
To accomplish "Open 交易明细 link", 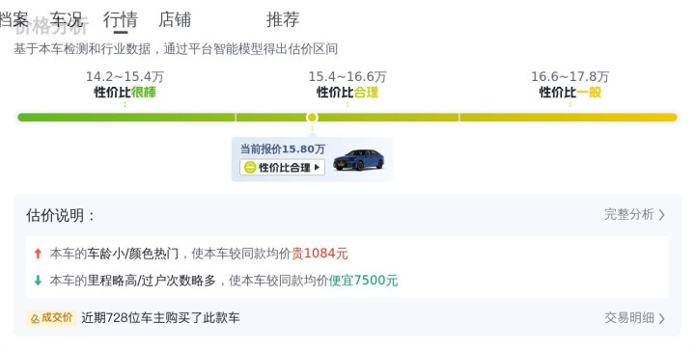I will [629, 317].
